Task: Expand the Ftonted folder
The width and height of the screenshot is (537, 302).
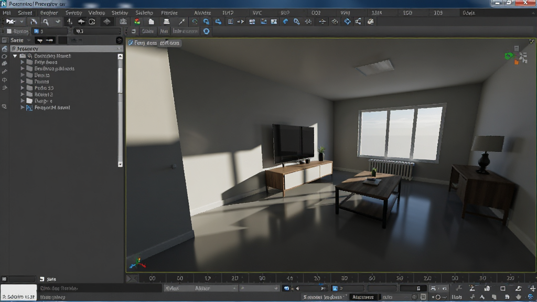Action: pos(23,81)
